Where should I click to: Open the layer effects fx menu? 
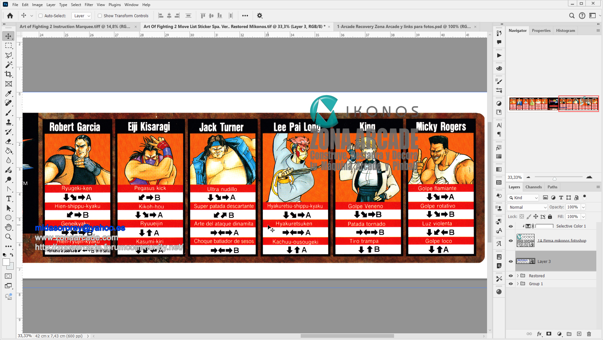click(539, 334)
